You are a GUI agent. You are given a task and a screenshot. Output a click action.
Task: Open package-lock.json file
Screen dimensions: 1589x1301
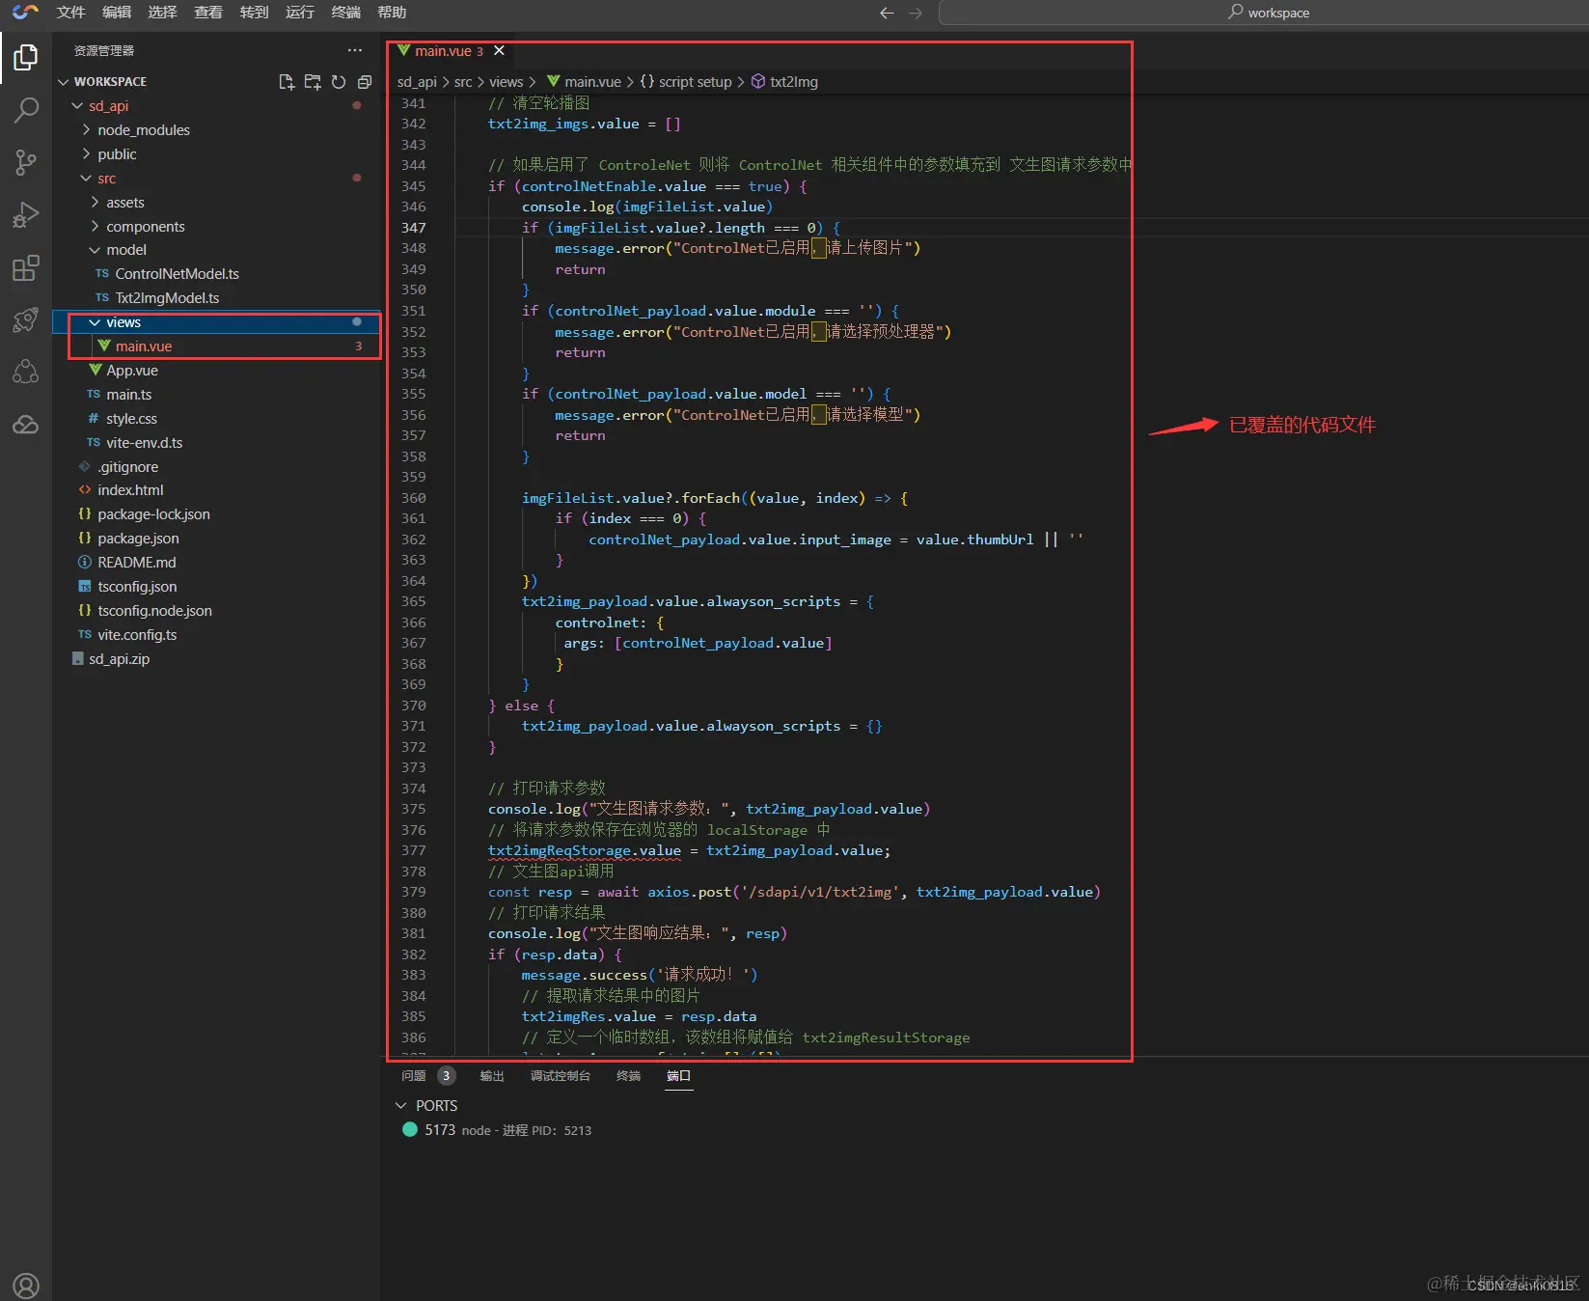[153, 514]
